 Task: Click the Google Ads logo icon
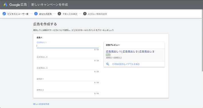click(x=5, y=5)
